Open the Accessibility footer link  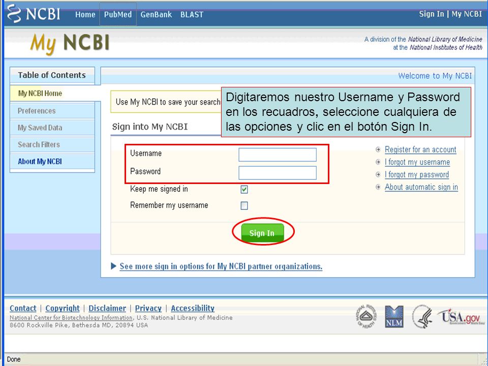[x=193, y=308]
